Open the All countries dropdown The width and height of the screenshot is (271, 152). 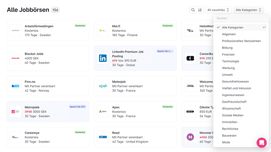point(218,10)
